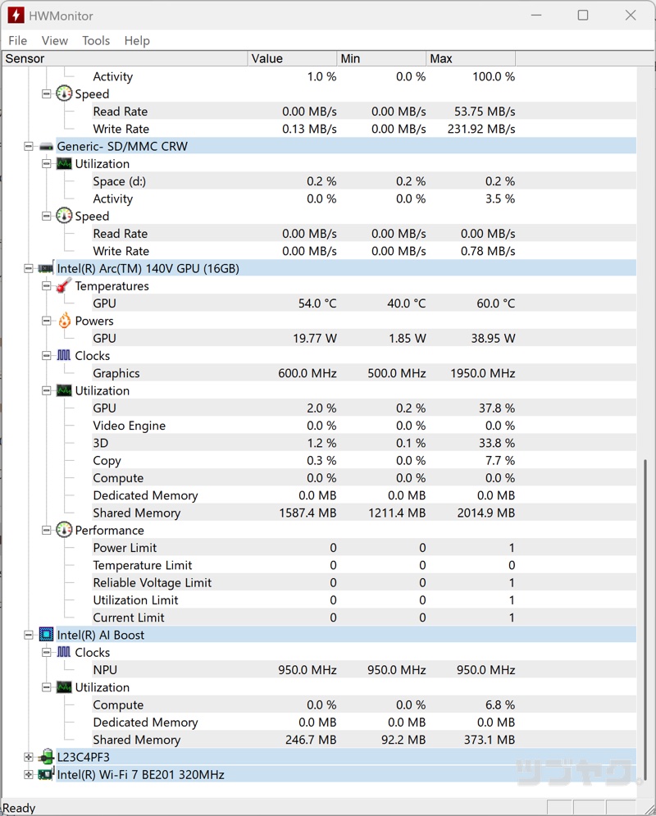Image resolution: width=656 pixels, height=816 pixels.
Task: Click the Intel Arc 140V GPU card icon
Action: pyautogui.click(x=46, y=268)
